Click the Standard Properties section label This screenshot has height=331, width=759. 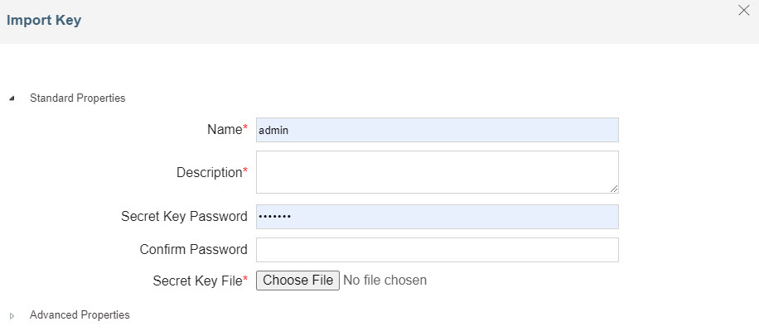pyautogui.click(x=77, y=98)
